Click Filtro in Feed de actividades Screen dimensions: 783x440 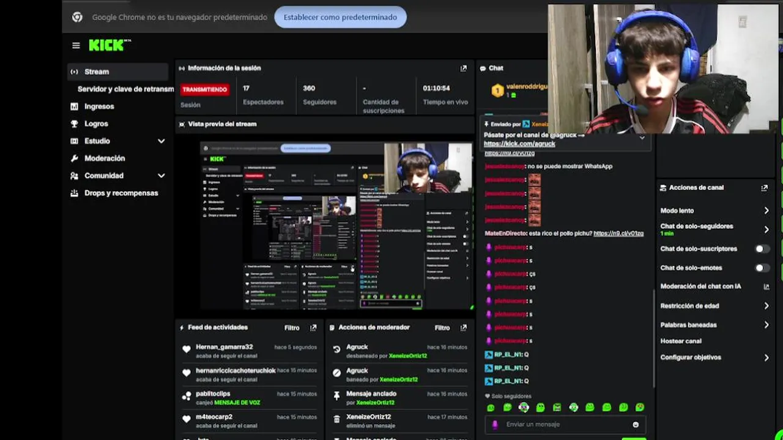tap(292, 328)
